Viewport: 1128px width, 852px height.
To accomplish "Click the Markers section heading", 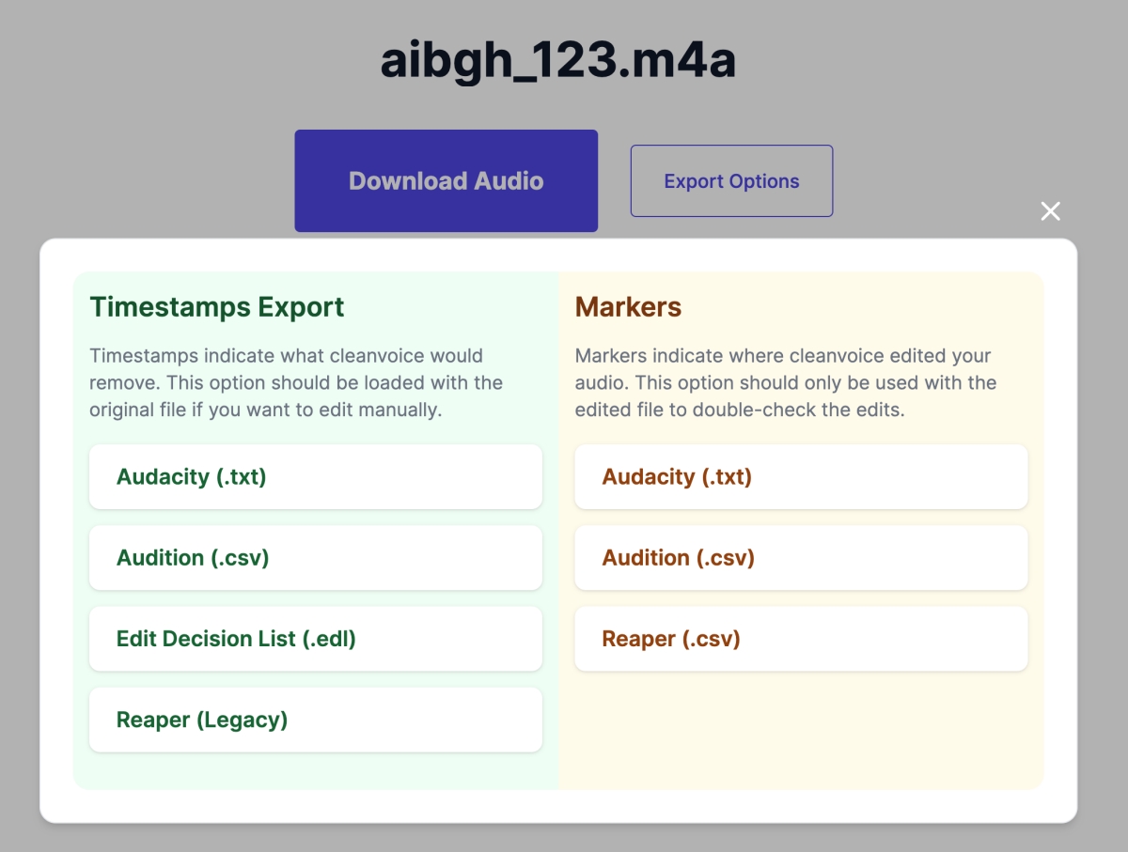I will [x=628, y=307].
